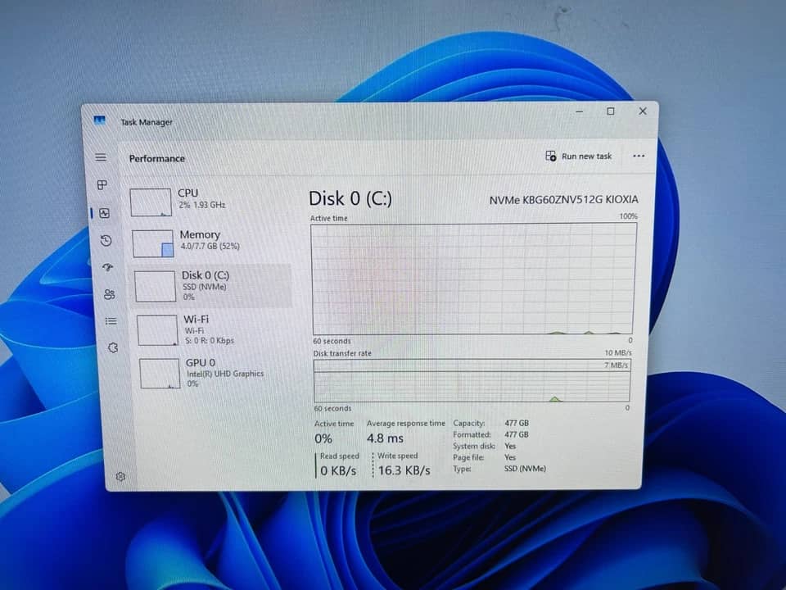Click the GPU 0 mini graph thumbnail
The width and height of the screenshot is (786, 590).
pyautogui.click(x=160, y=374)
